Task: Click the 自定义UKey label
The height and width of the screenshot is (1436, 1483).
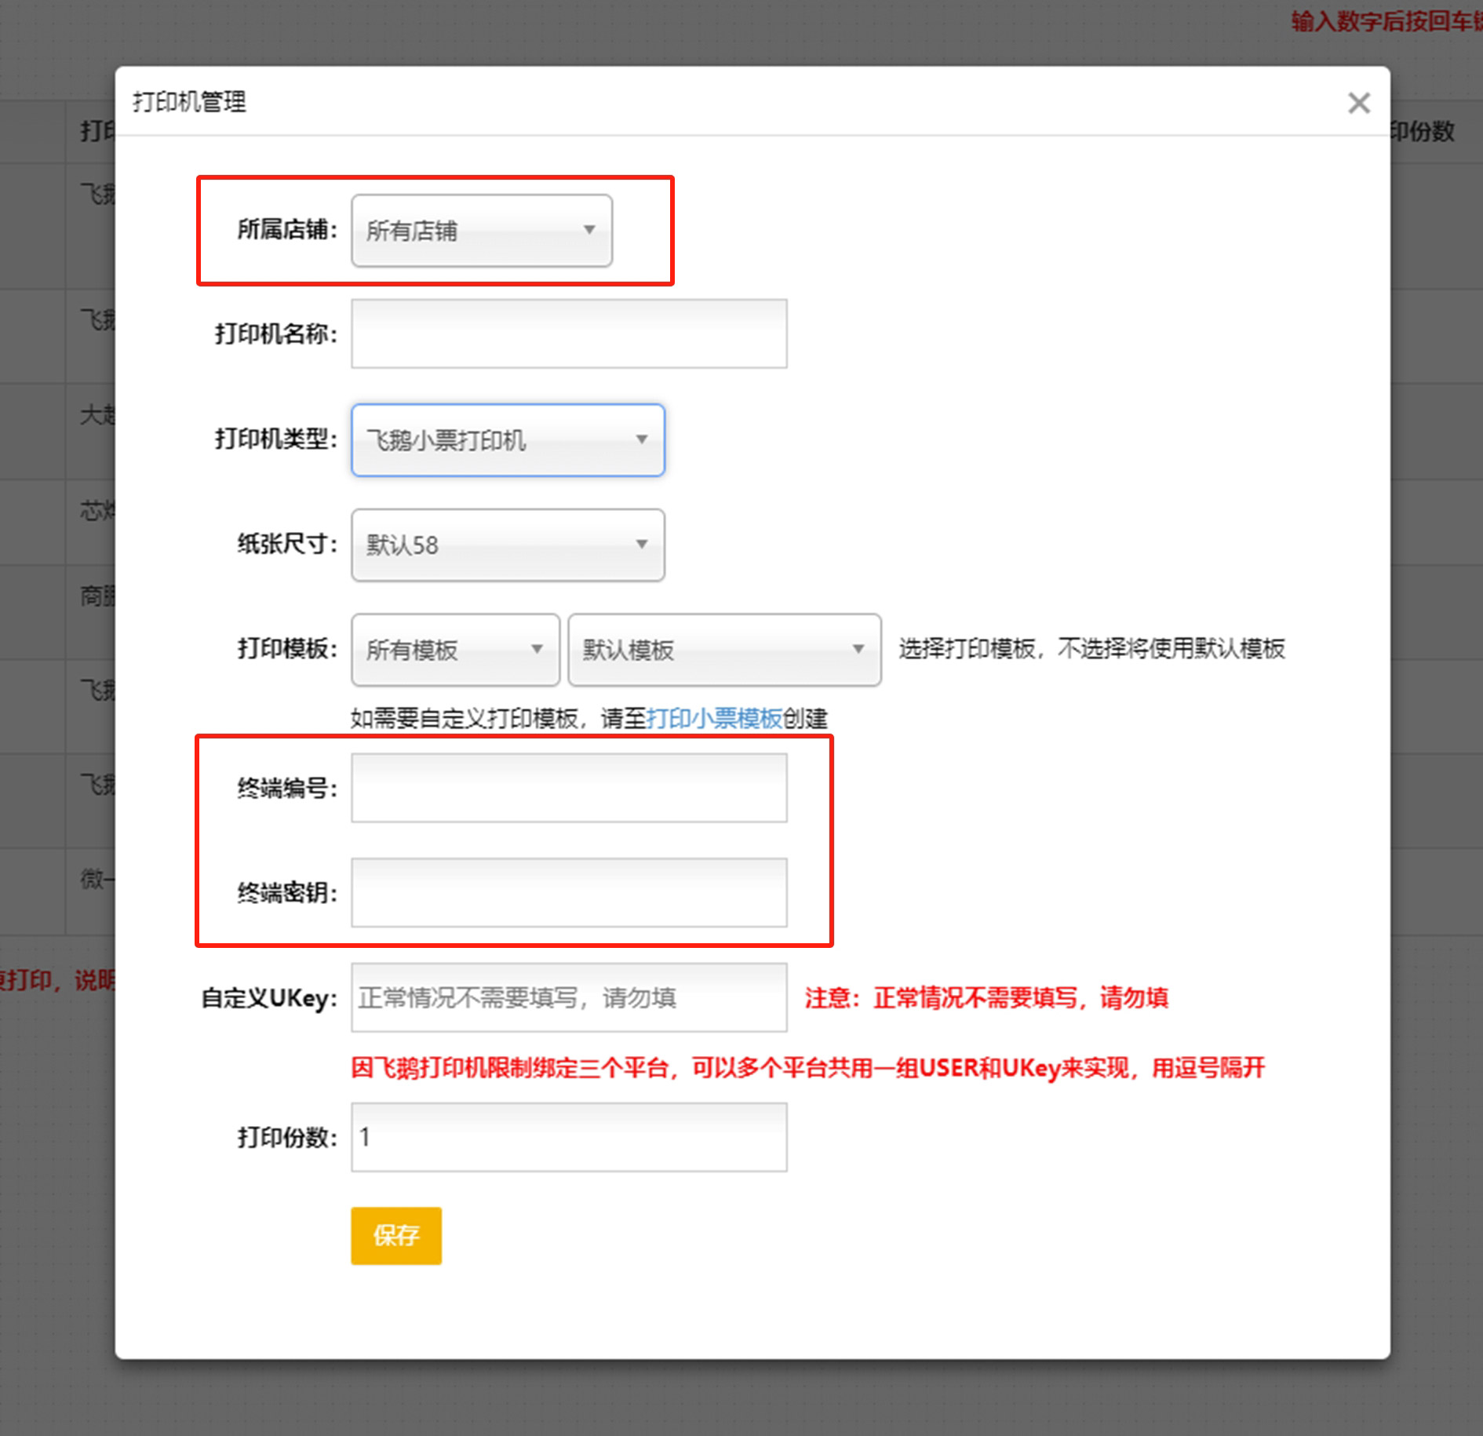Action: tap(269, 998)
